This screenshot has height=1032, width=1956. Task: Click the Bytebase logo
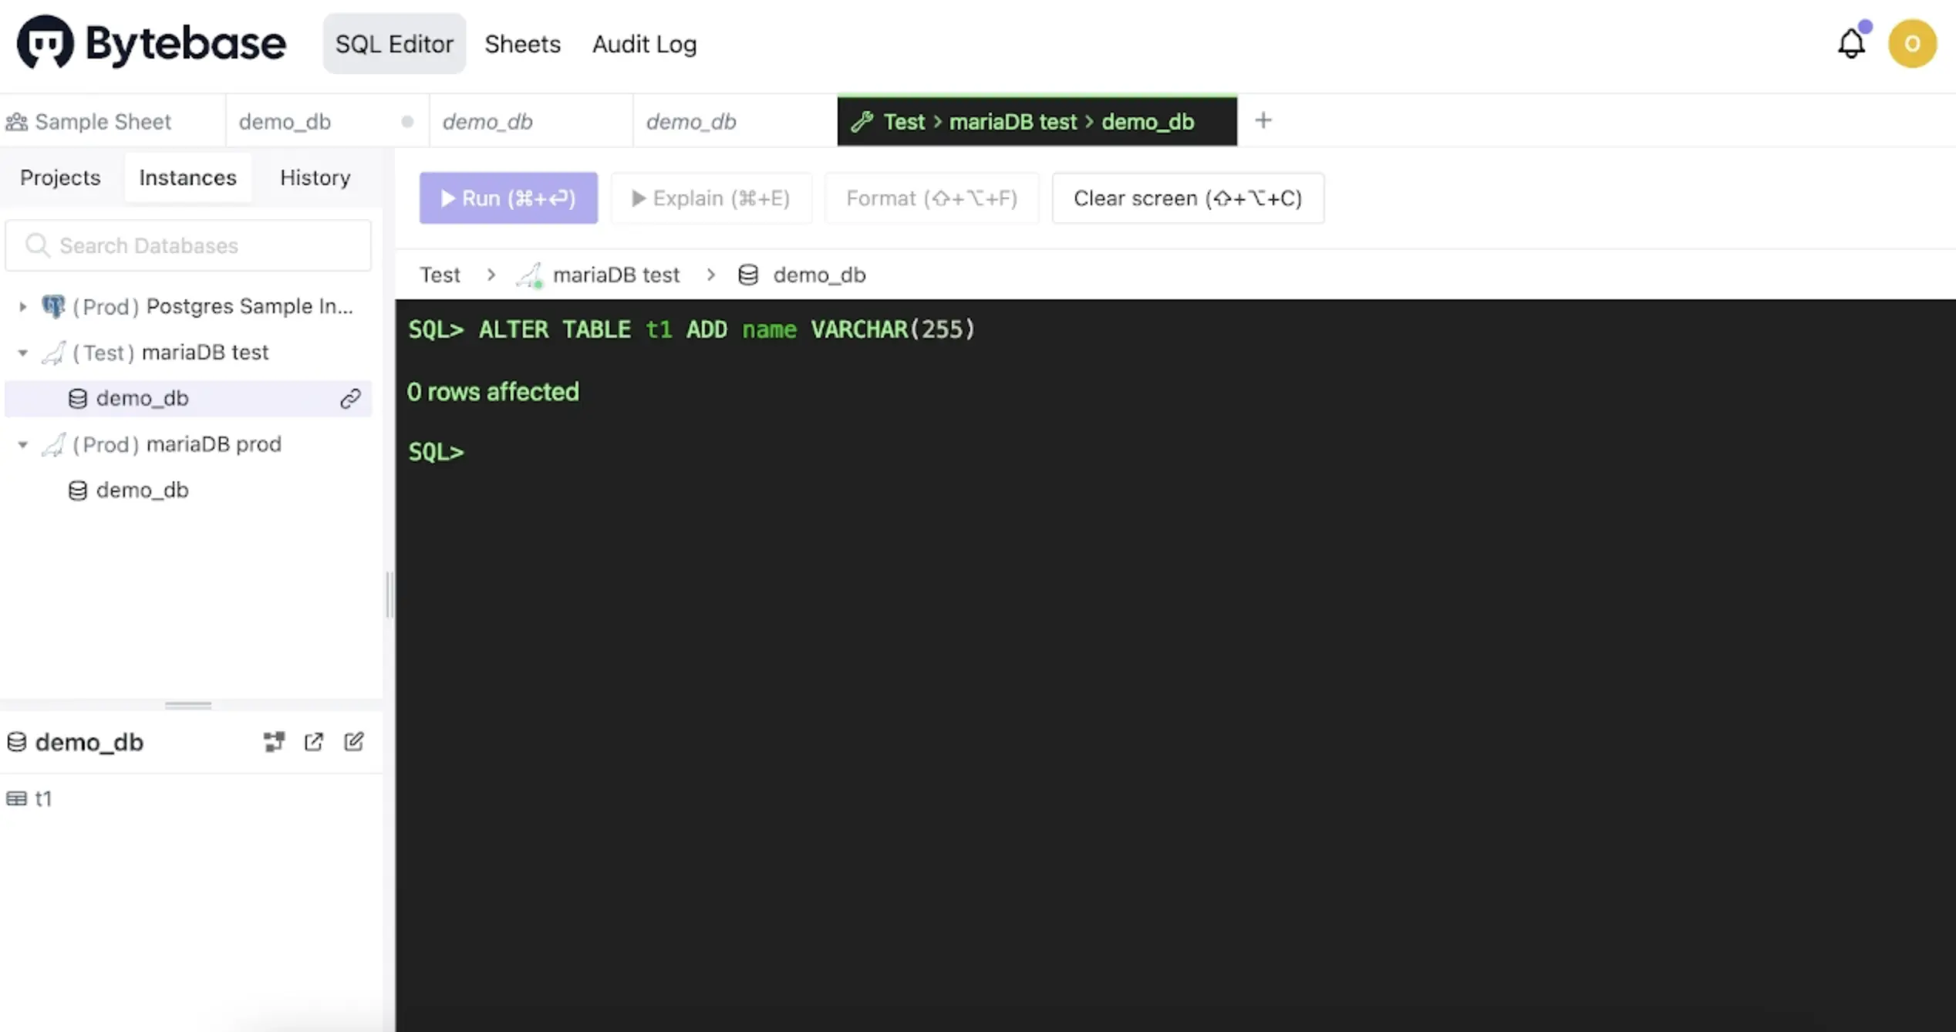(x=151, y=43)
